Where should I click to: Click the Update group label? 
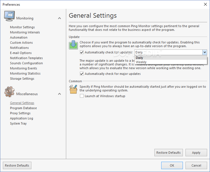pos(74,37)
